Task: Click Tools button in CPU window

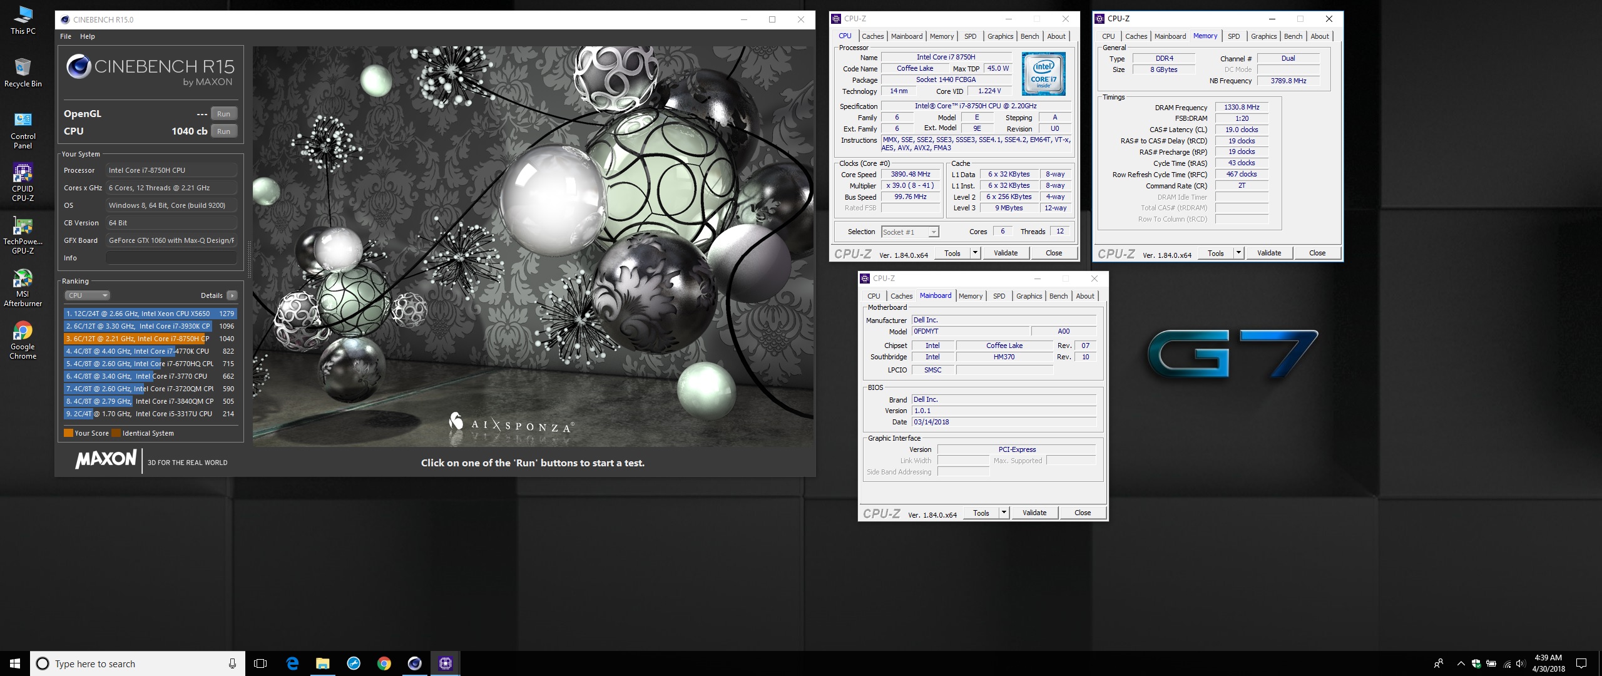Action: (x=952, y=253)
